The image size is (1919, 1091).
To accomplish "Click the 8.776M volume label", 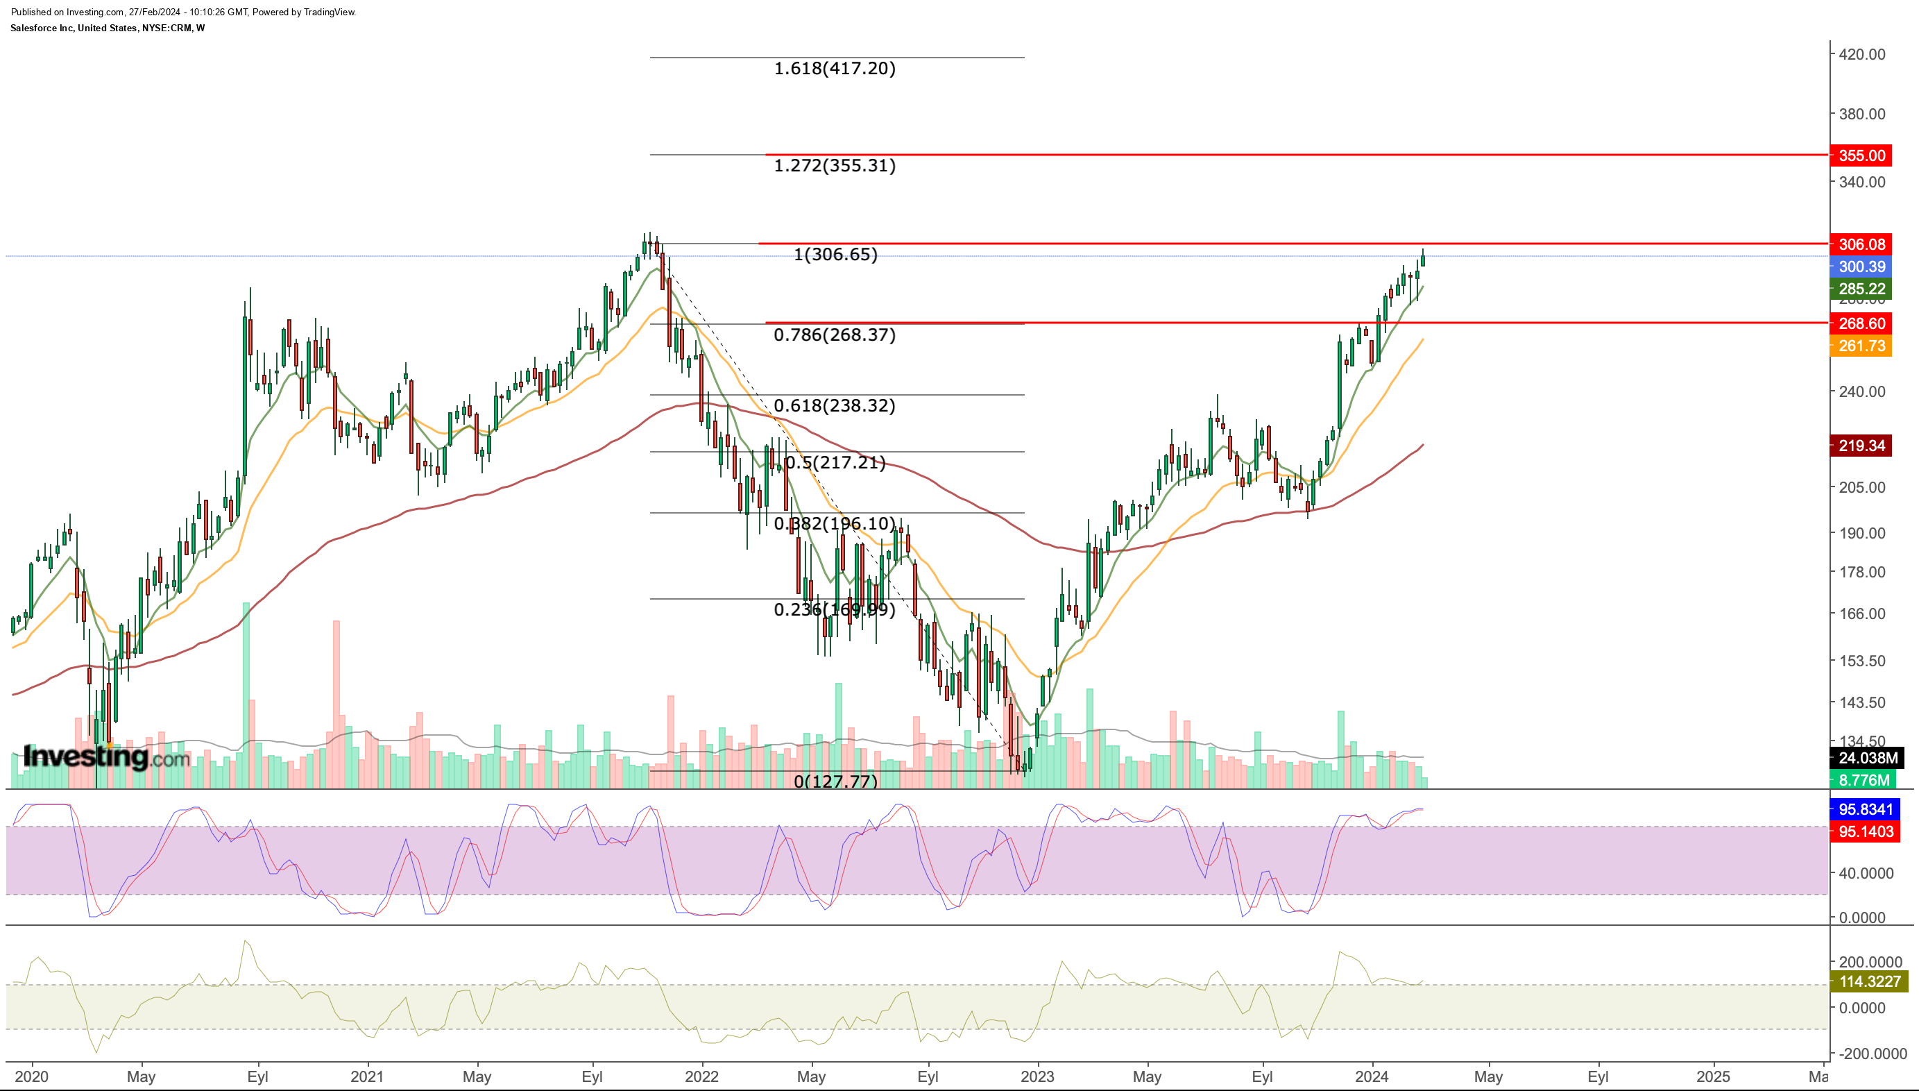I will 1863,780.
